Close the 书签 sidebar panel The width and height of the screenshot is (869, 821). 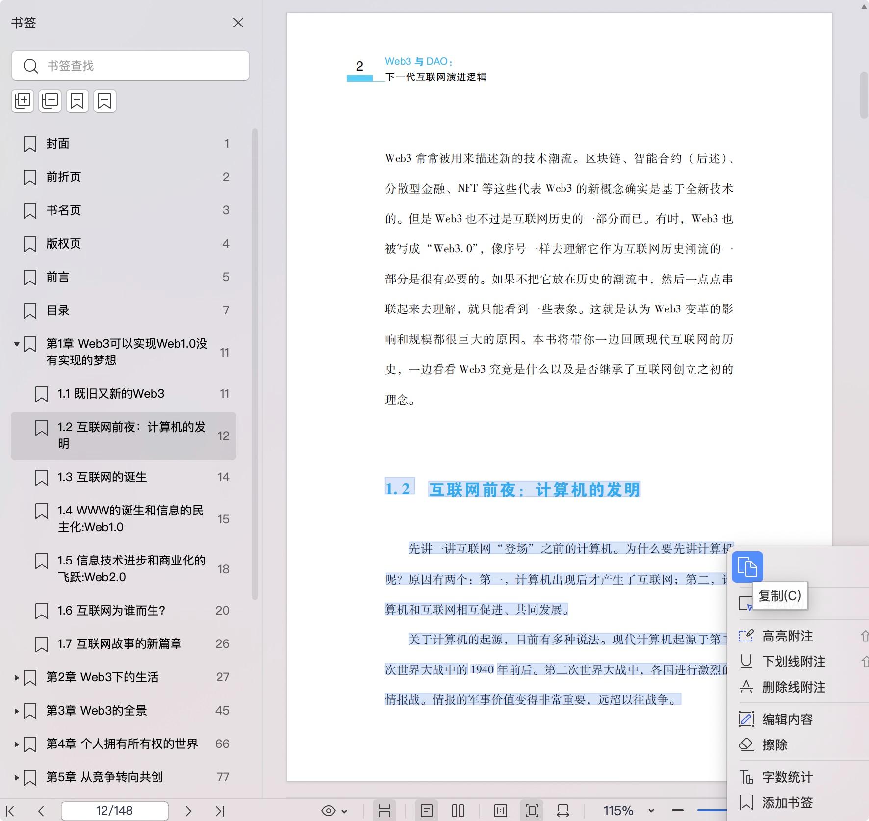coord(238,23)
